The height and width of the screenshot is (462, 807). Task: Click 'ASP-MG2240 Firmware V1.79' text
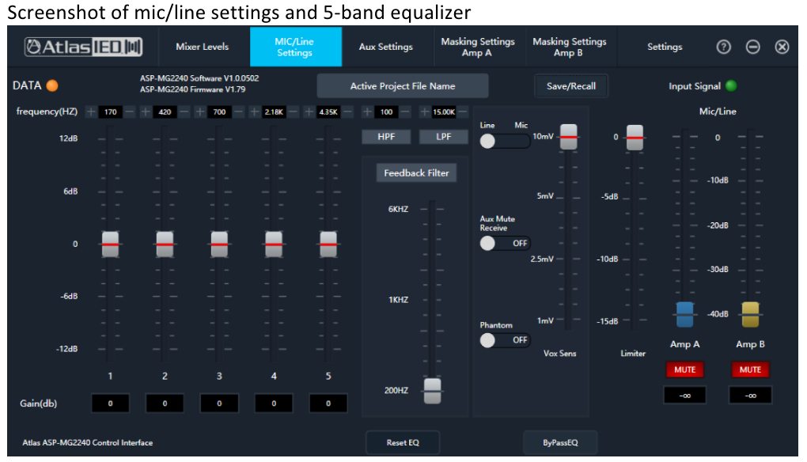pyautogui.click(x=192, y=89)
